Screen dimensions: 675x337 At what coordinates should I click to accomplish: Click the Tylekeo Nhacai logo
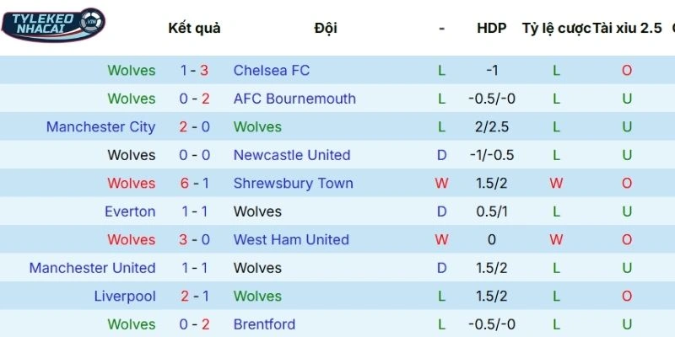tap(52, 24)
